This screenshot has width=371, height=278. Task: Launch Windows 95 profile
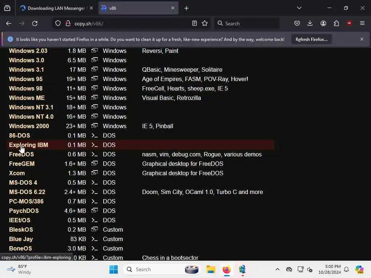[26, 79]
